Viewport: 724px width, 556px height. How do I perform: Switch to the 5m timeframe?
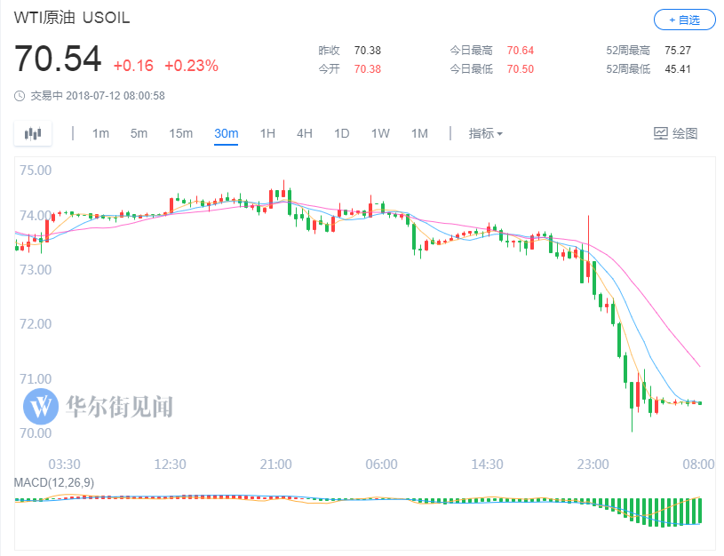tap(139, 133)
